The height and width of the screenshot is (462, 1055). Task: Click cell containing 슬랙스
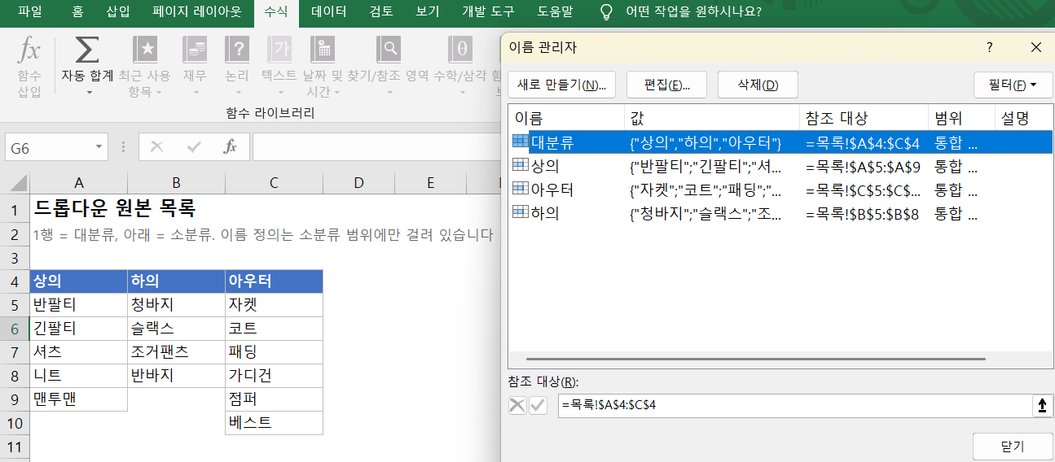point(176,329)
